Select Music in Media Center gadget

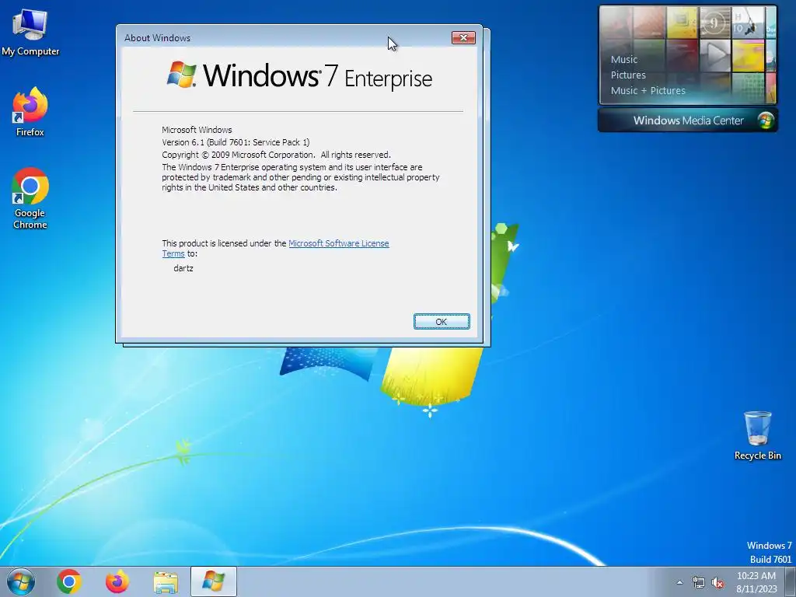(624, 59)
